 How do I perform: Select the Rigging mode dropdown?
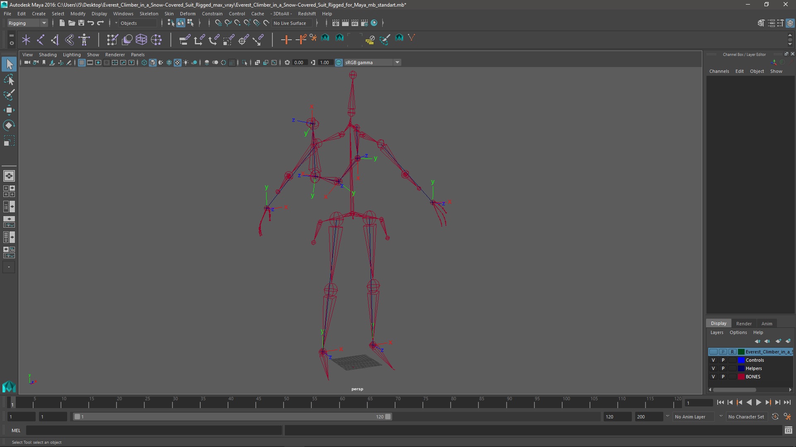(x=27, y=23)
